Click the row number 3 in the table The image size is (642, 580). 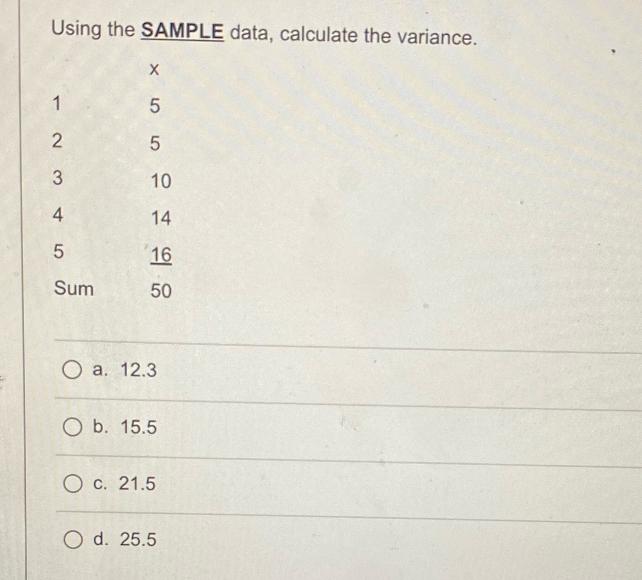point(57,179)
